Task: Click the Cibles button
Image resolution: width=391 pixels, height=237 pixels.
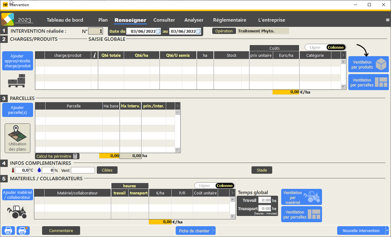Action: 107,170
